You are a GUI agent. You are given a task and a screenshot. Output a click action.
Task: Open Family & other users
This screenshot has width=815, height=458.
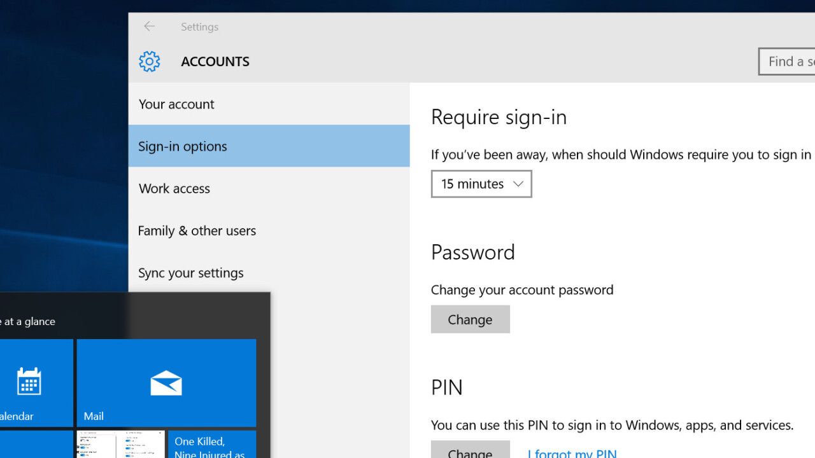197,231
